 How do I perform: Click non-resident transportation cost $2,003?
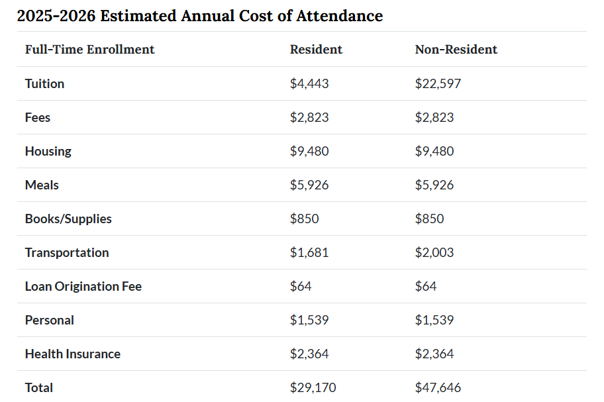(x=434, y=252)
